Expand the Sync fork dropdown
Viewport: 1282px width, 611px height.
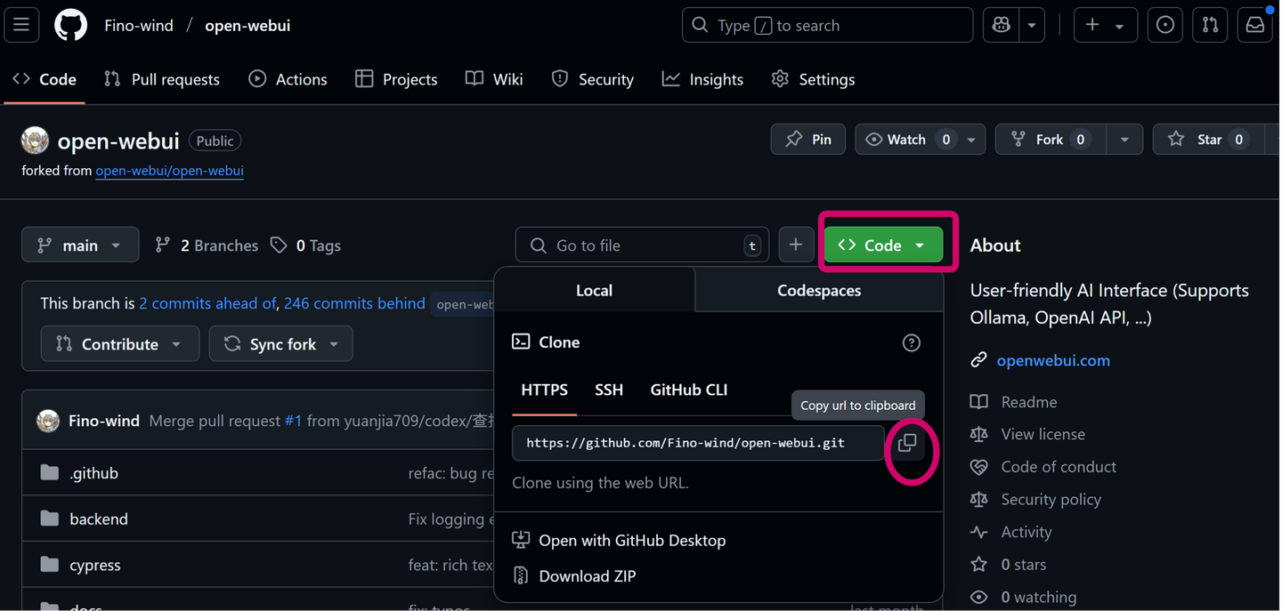[x=280, y=343]
